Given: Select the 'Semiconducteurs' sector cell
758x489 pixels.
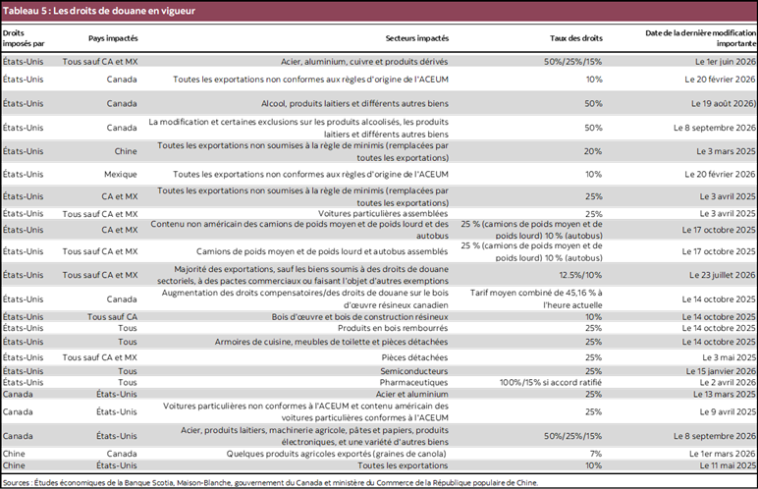Looking at the screenshot, I should tap(413, 371).
